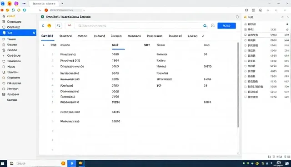This screenshot has height=167, width=291.
Task: Click inside the wide search input box
Action: (x=138, y=25)
